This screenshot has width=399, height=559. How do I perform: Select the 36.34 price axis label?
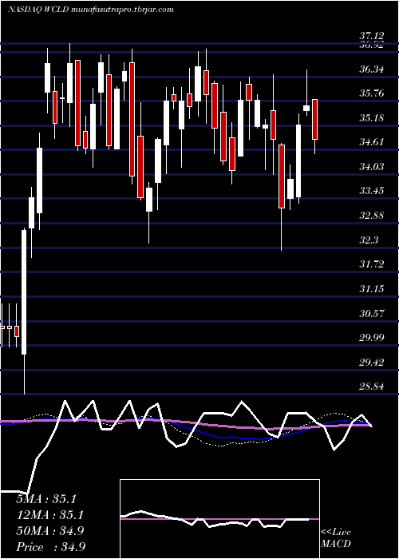point(372,69)
